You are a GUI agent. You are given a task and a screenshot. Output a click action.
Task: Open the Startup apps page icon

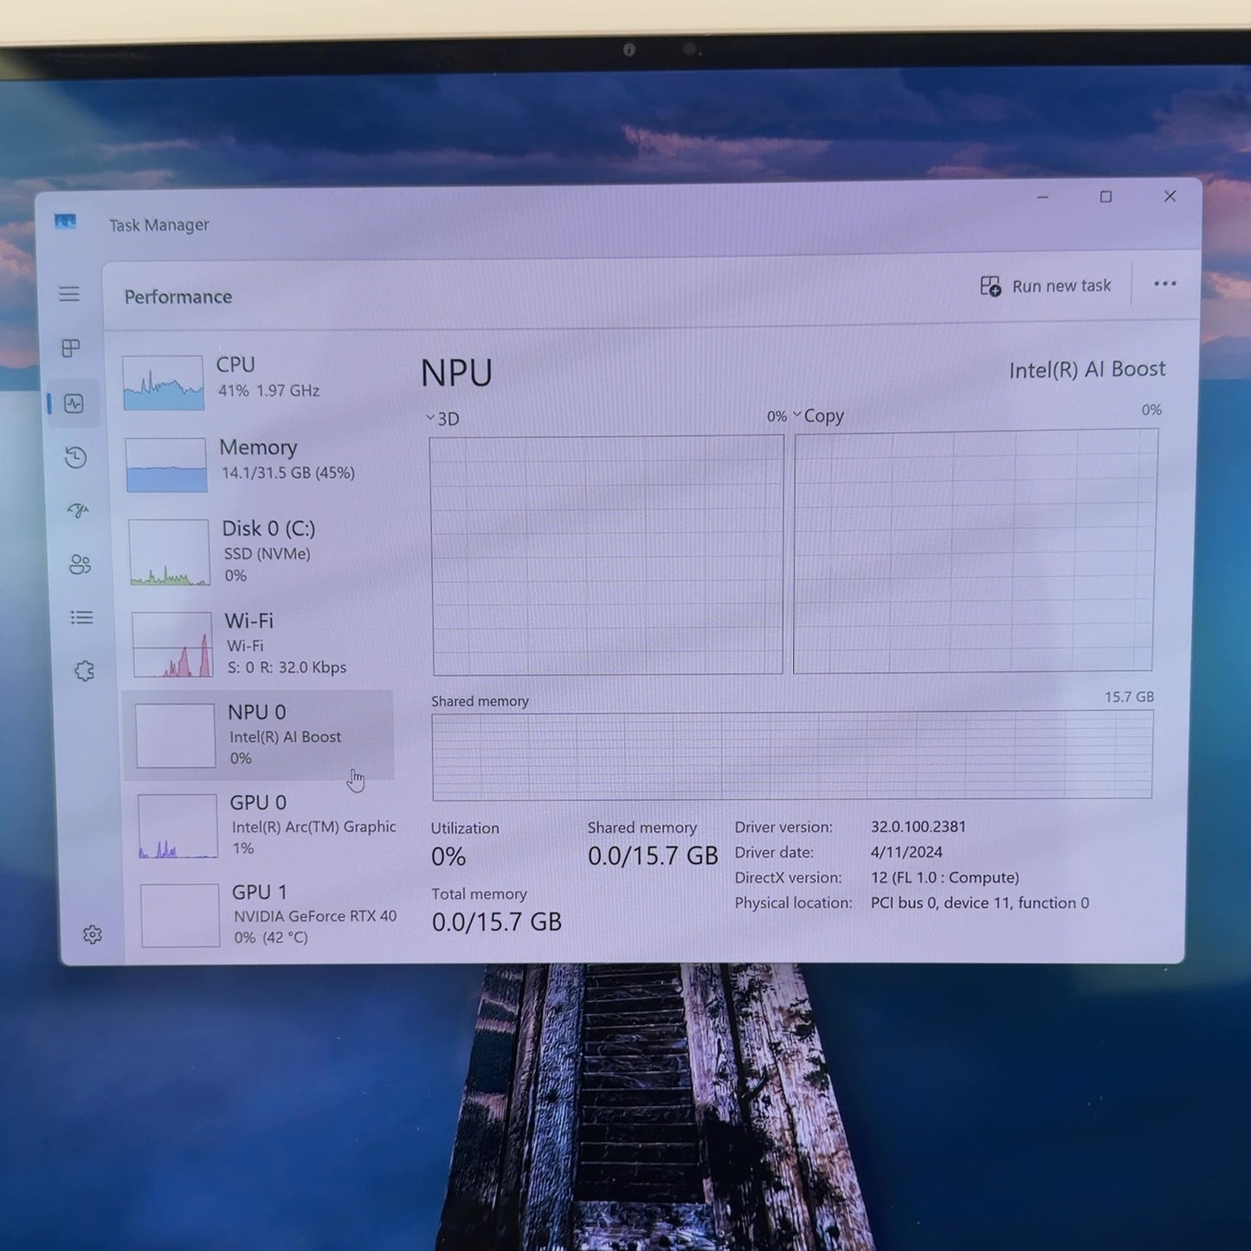point(78,511)
